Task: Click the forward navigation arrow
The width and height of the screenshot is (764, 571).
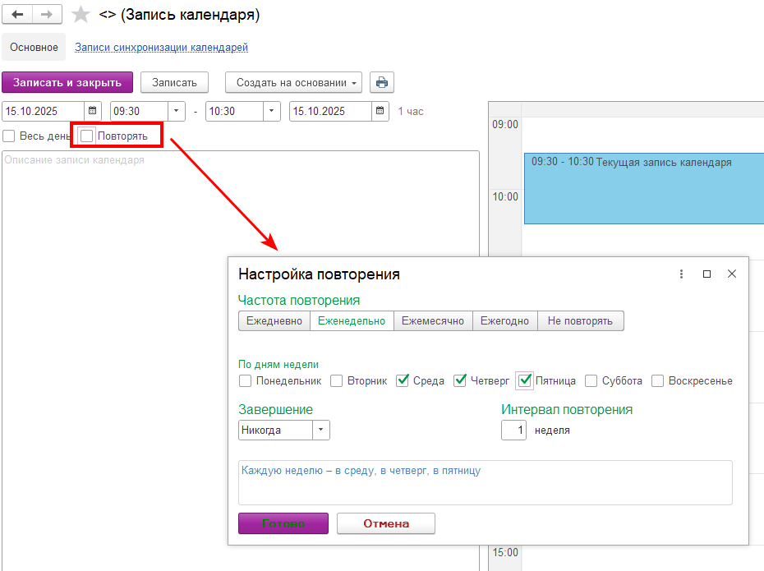Action: [x=47, y=15]
